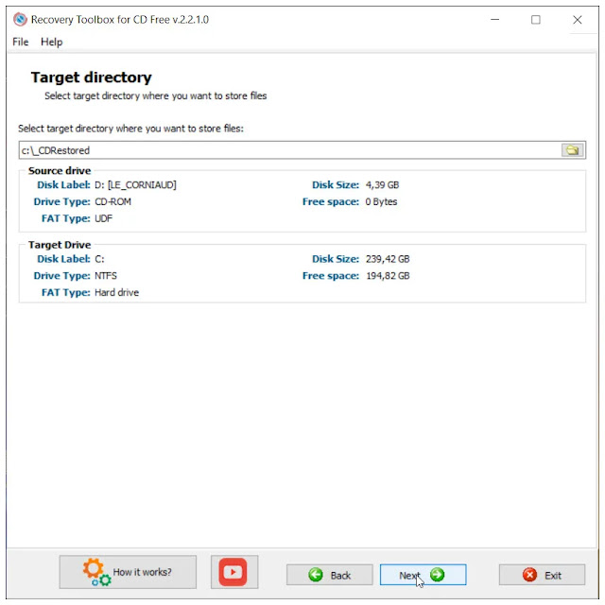Viewport: 605px width, 605px height.
Task: Click the Target Drive group label
Action: [x=60, y=245]
